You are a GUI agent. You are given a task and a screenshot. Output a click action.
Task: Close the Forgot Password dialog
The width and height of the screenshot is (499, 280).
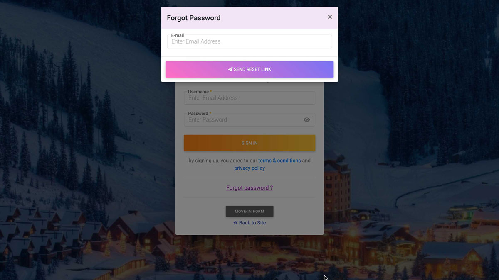(330, 17)
